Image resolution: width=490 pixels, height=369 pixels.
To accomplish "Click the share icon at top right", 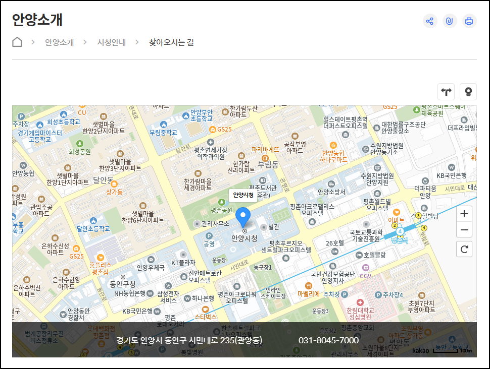I will 430,21.
